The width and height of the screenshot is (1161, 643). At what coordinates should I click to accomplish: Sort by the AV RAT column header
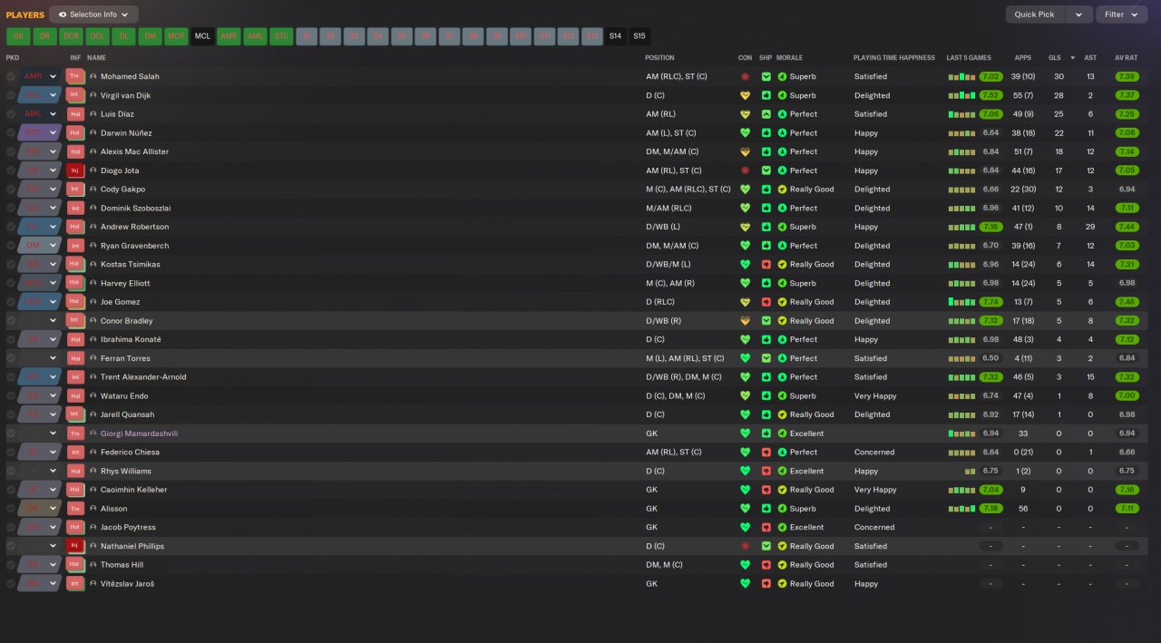(x=1126, y=57)
